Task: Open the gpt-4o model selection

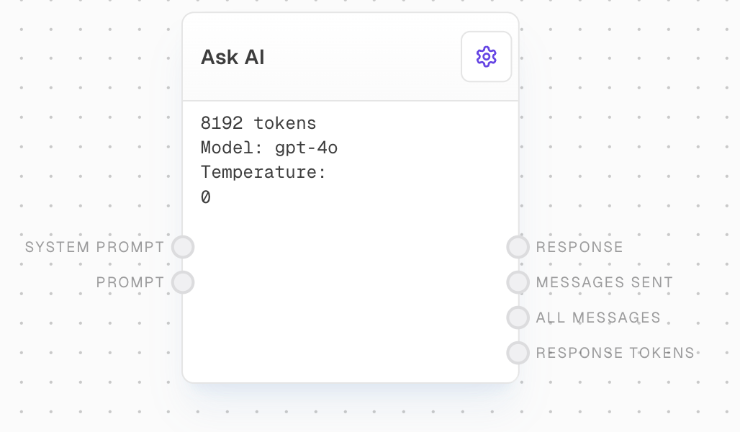Action: (305, 148)
